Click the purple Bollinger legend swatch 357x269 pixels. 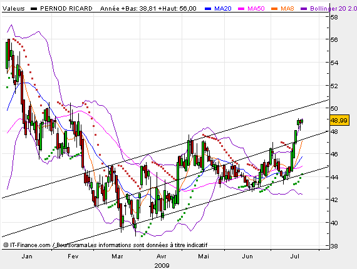[304, 9]
